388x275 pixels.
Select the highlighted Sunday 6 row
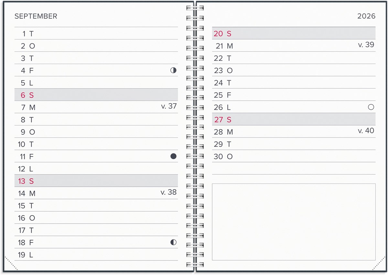pyautogui.click(x=96, y=95)
